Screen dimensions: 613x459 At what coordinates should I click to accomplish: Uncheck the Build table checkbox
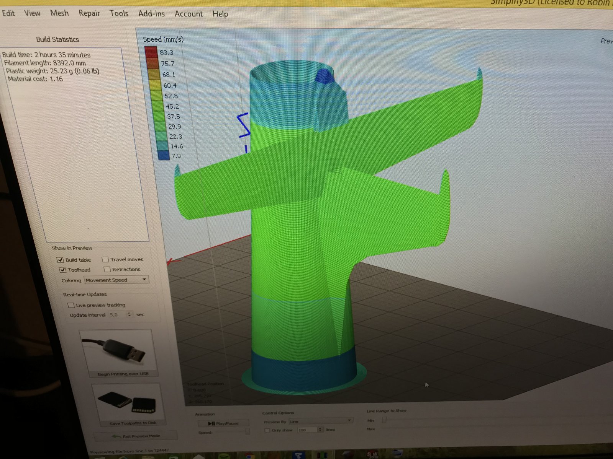pyautogui.click(x=60, y=260)
